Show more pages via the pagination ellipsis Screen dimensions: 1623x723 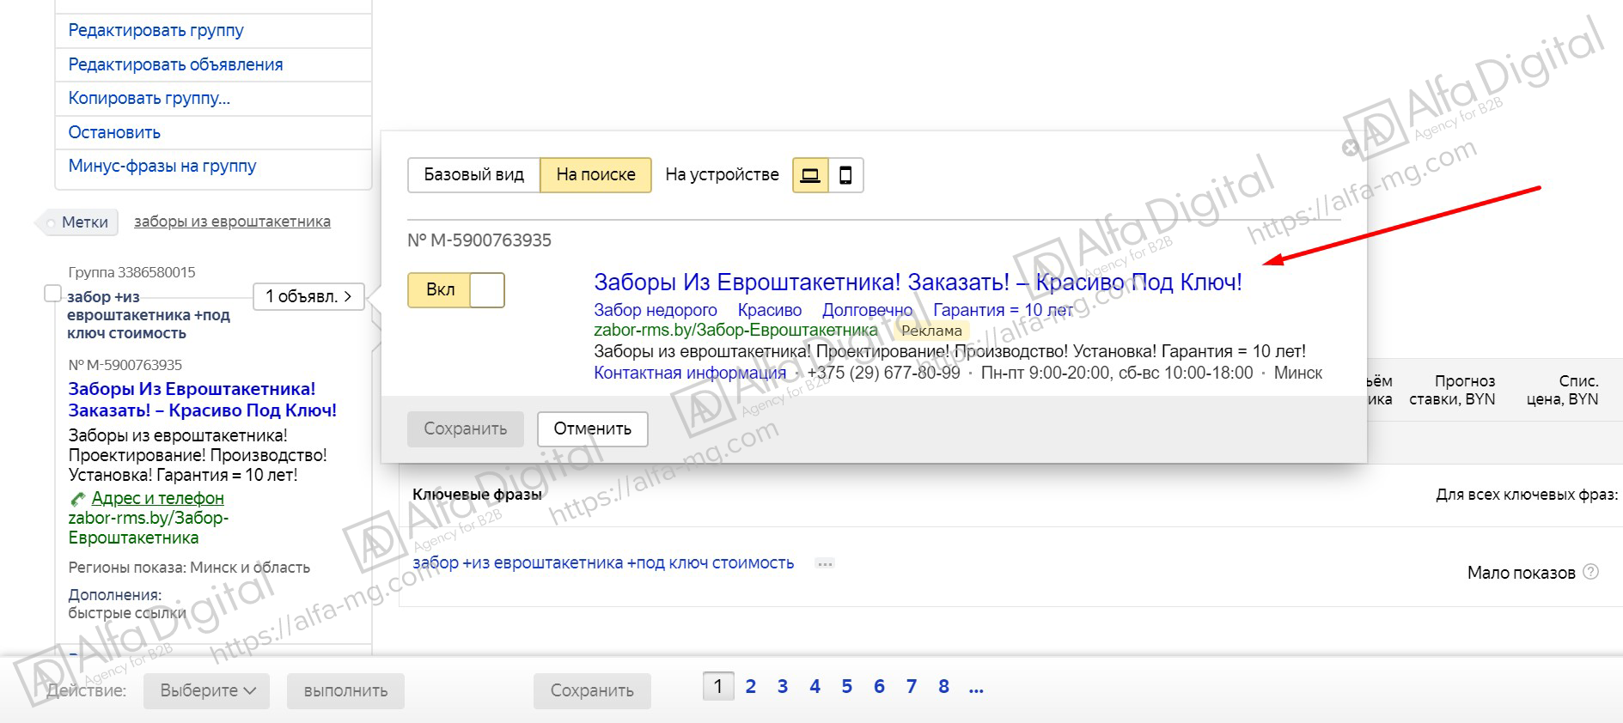point(976,687)
